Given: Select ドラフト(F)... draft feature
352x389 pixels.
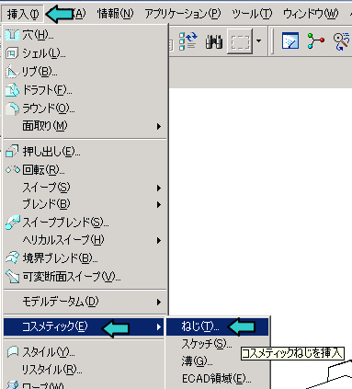Looking at the screenshot, I should coord(85,90).
